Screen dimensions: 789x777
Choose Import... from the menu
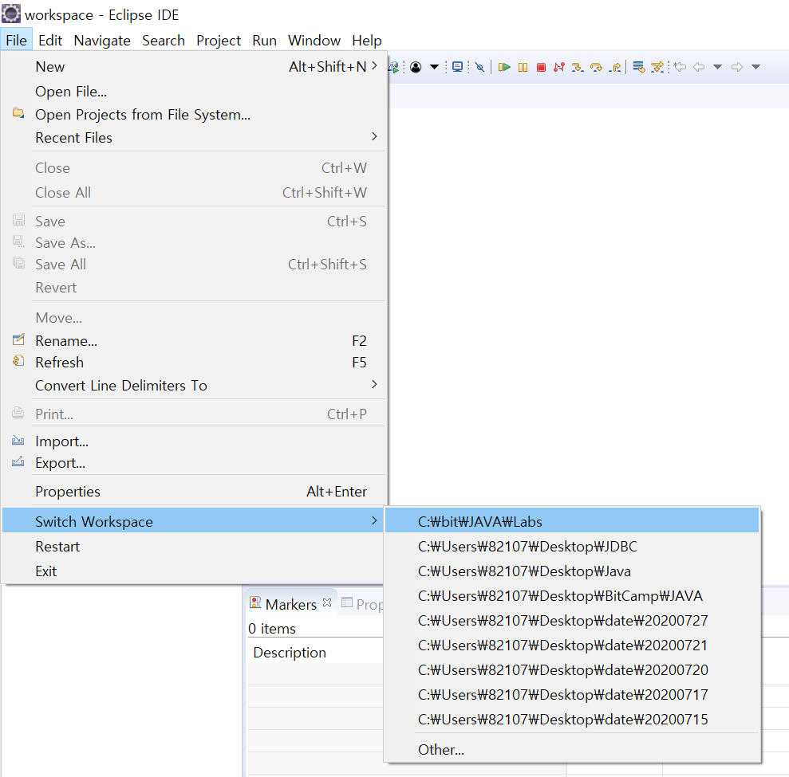pyautogui.click(x=194, y=441)
